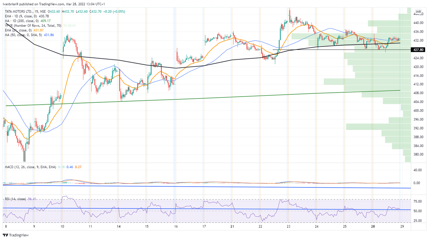
Task: Click date 25 on the time axis
Action: [345, 227]
